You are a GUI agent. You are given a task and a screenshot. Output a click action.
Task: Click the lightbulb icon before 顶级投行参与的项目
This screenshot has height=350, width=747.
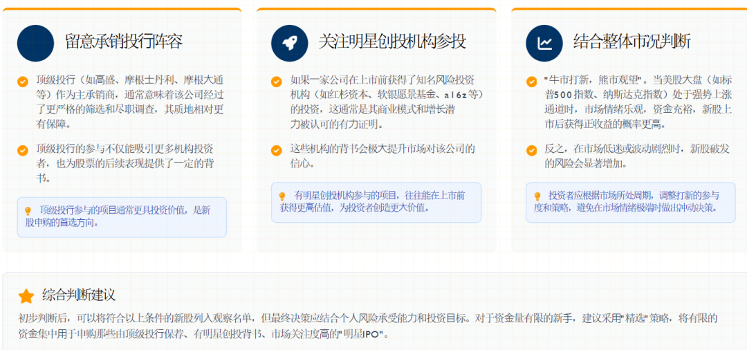pos(28,210)
